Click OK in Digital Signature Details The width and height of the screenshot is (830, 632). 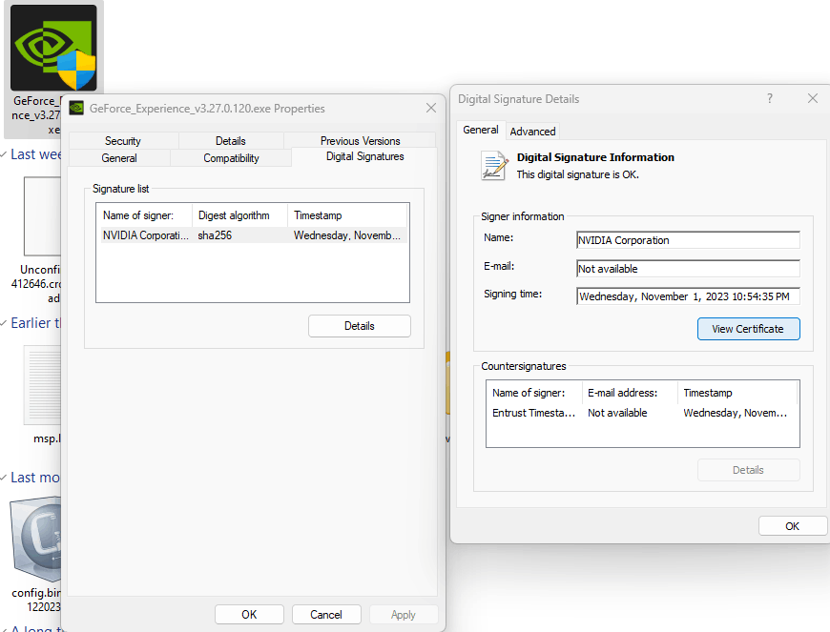pyautogui.click(x=793, y=526)
